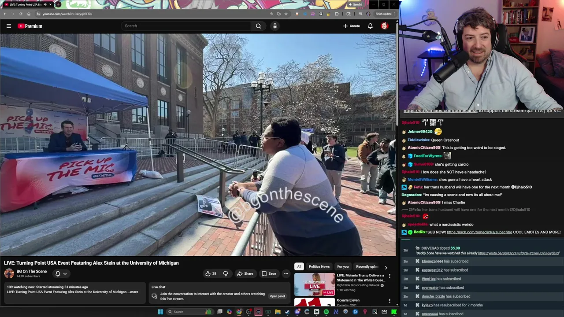The image size is (564, 317).
Task: Select the For you filter chip
Action: (343, 266)
